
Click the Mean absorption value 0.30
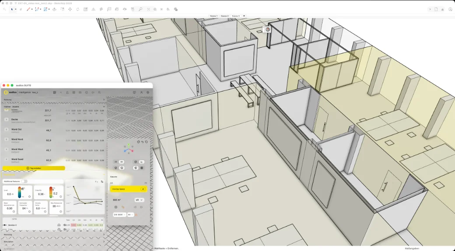[x=10, y=208]
